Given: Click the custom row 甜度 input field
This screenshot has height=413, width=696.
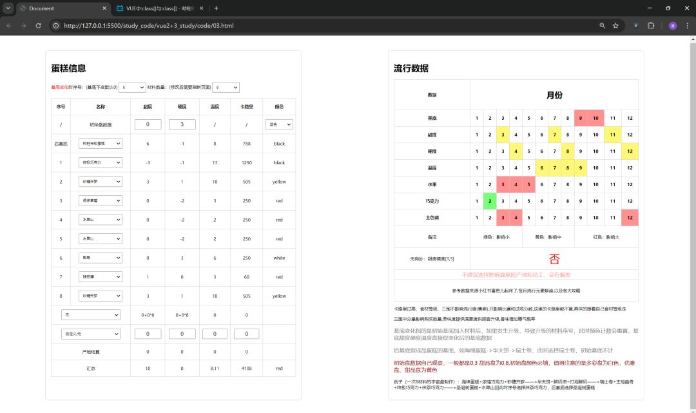Looking at the screenshot, I should click(148, 334).
